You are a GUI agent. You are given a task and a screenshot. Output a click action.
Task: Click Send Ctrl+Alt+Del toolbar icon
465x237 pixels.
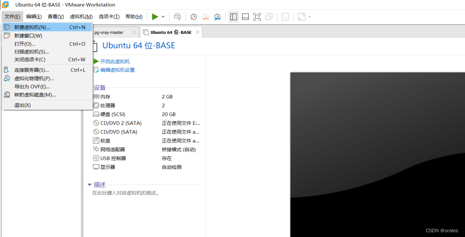177,17
